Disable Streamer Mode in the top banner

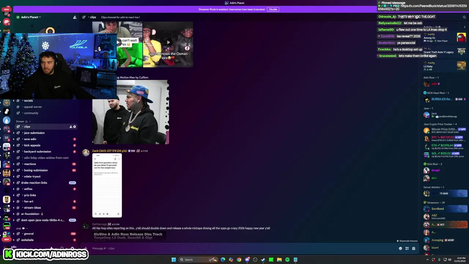tap(273, 9)
